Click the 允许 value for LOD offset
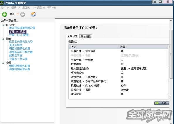174x124 pixels. (x=123, y=86)
